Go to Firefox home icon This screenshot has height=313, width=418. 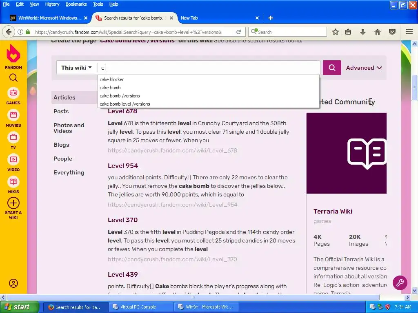click(x=378, y=32)
